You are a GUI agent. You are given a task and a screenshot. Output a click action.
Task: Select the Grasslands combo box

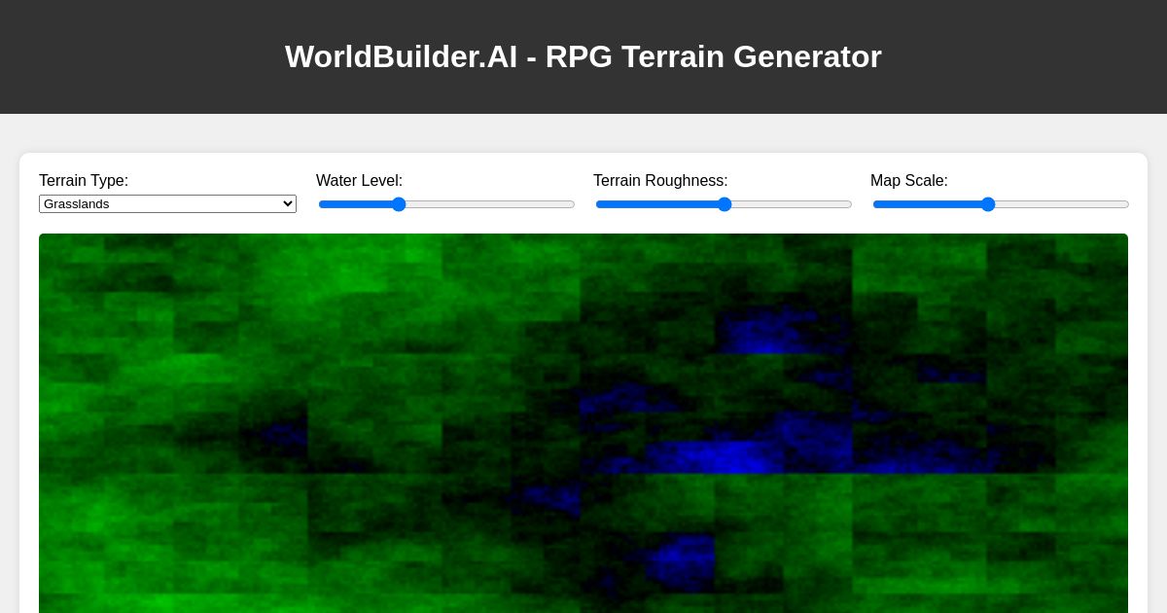(167, 203)
